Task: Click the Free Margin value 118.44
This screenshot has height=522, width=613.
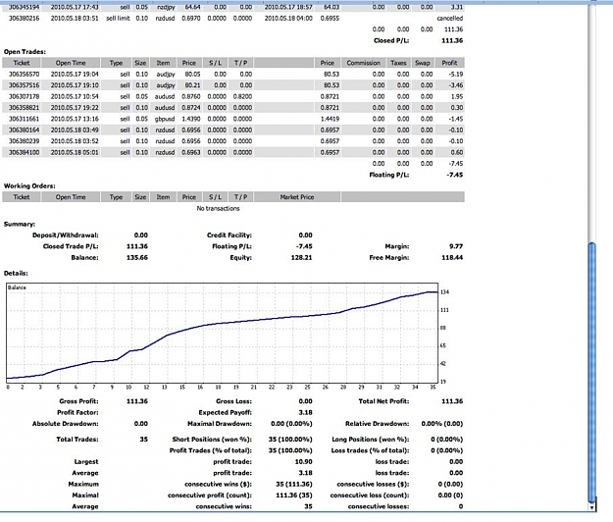Action: point(452,257)
